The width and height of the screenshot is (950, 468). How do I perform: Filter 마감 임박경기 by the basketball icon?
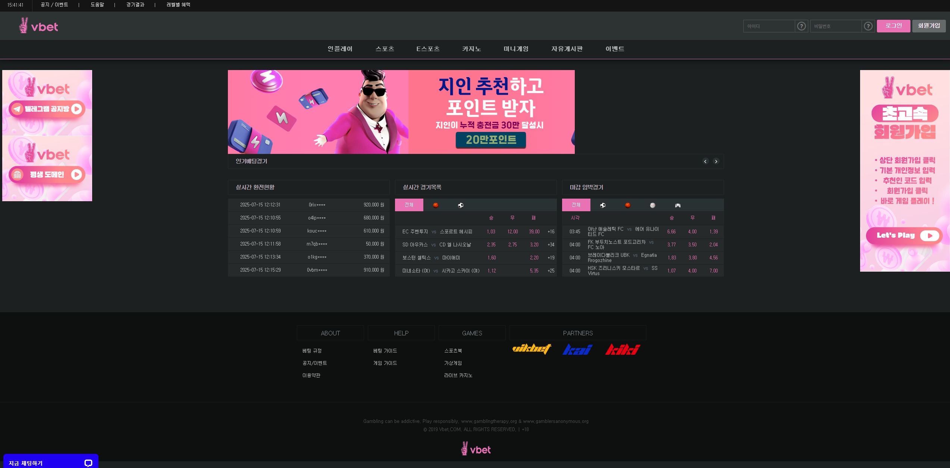(628, 205)
